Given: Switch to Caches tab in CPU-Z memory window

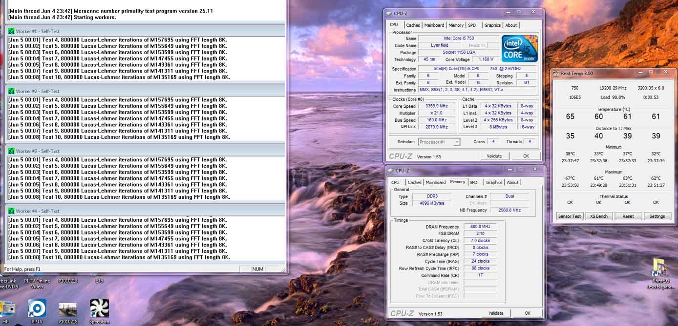Looking at the screenshot, I should (x=414, y=182).
